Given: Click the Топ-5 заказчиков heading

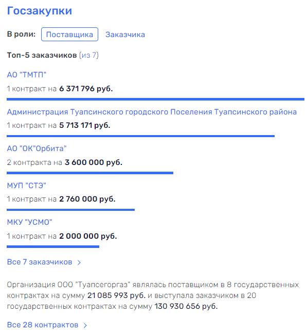Looking at the screenshot, I should coord(42,55).
